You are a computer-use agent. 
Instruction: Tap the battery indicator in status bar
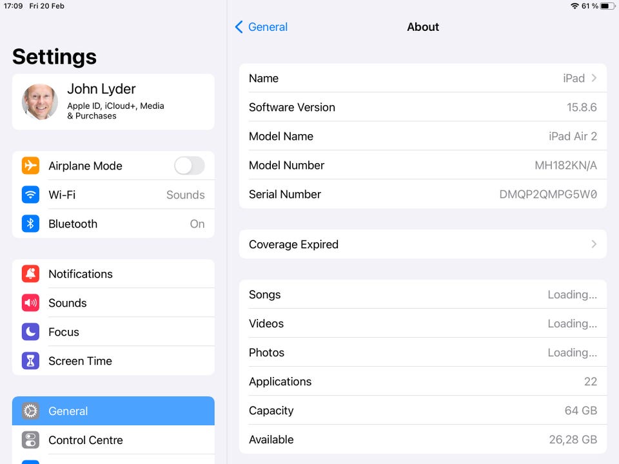coord(608,6)
